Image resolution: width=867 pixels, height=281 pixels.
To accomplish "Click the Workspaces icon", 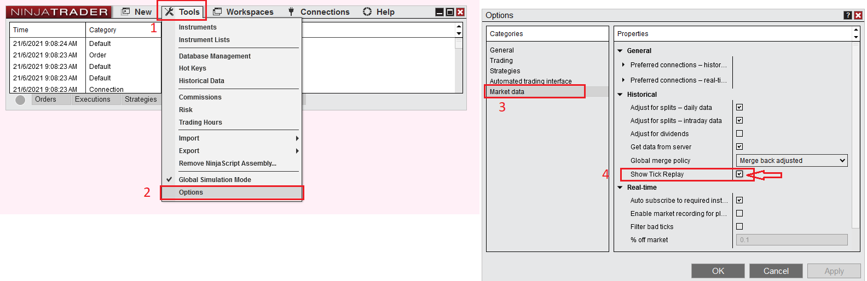I will [x=217, y=12].
